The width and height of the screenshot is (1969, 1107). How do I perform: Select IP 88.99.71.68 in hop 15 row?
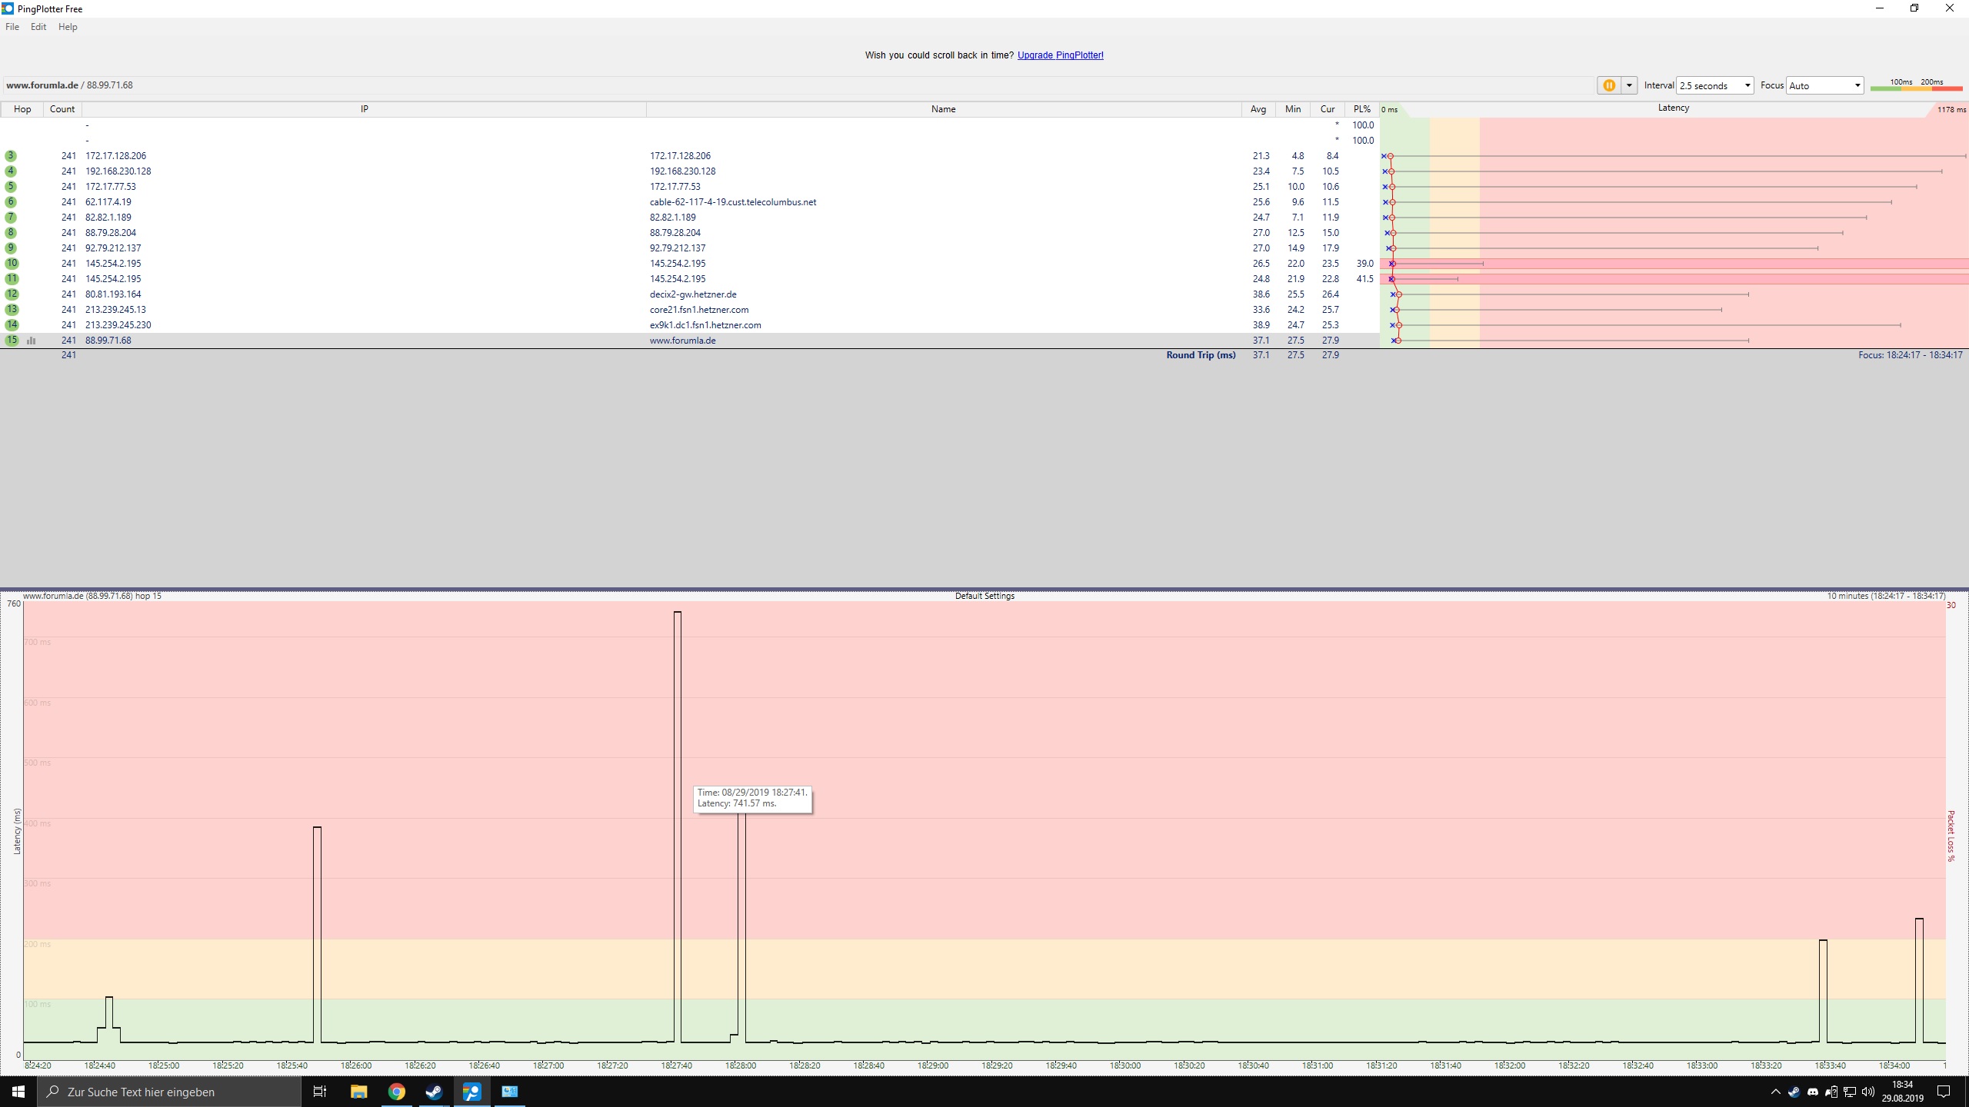(x=108, y=341)
